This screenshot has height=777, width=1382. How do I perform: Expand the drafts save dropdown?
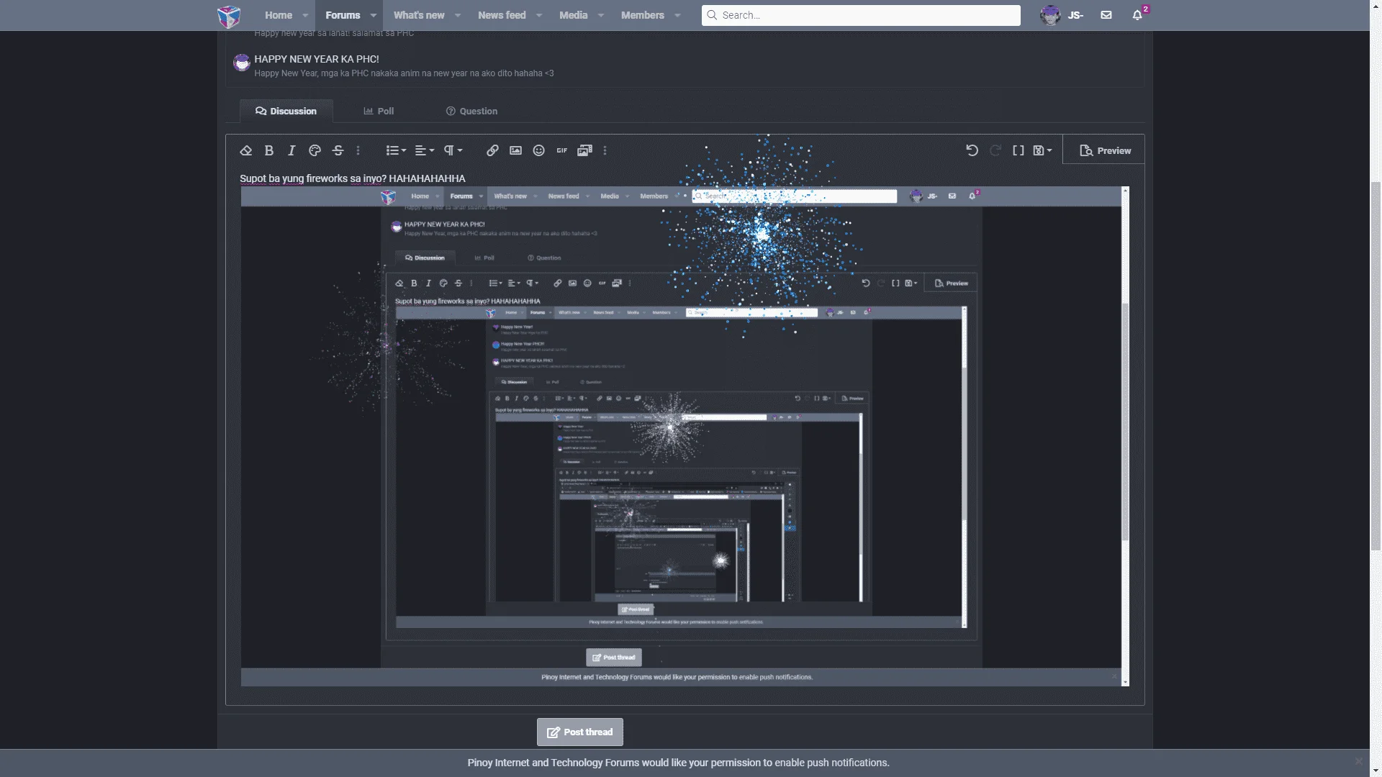[x=1042, y=150]
